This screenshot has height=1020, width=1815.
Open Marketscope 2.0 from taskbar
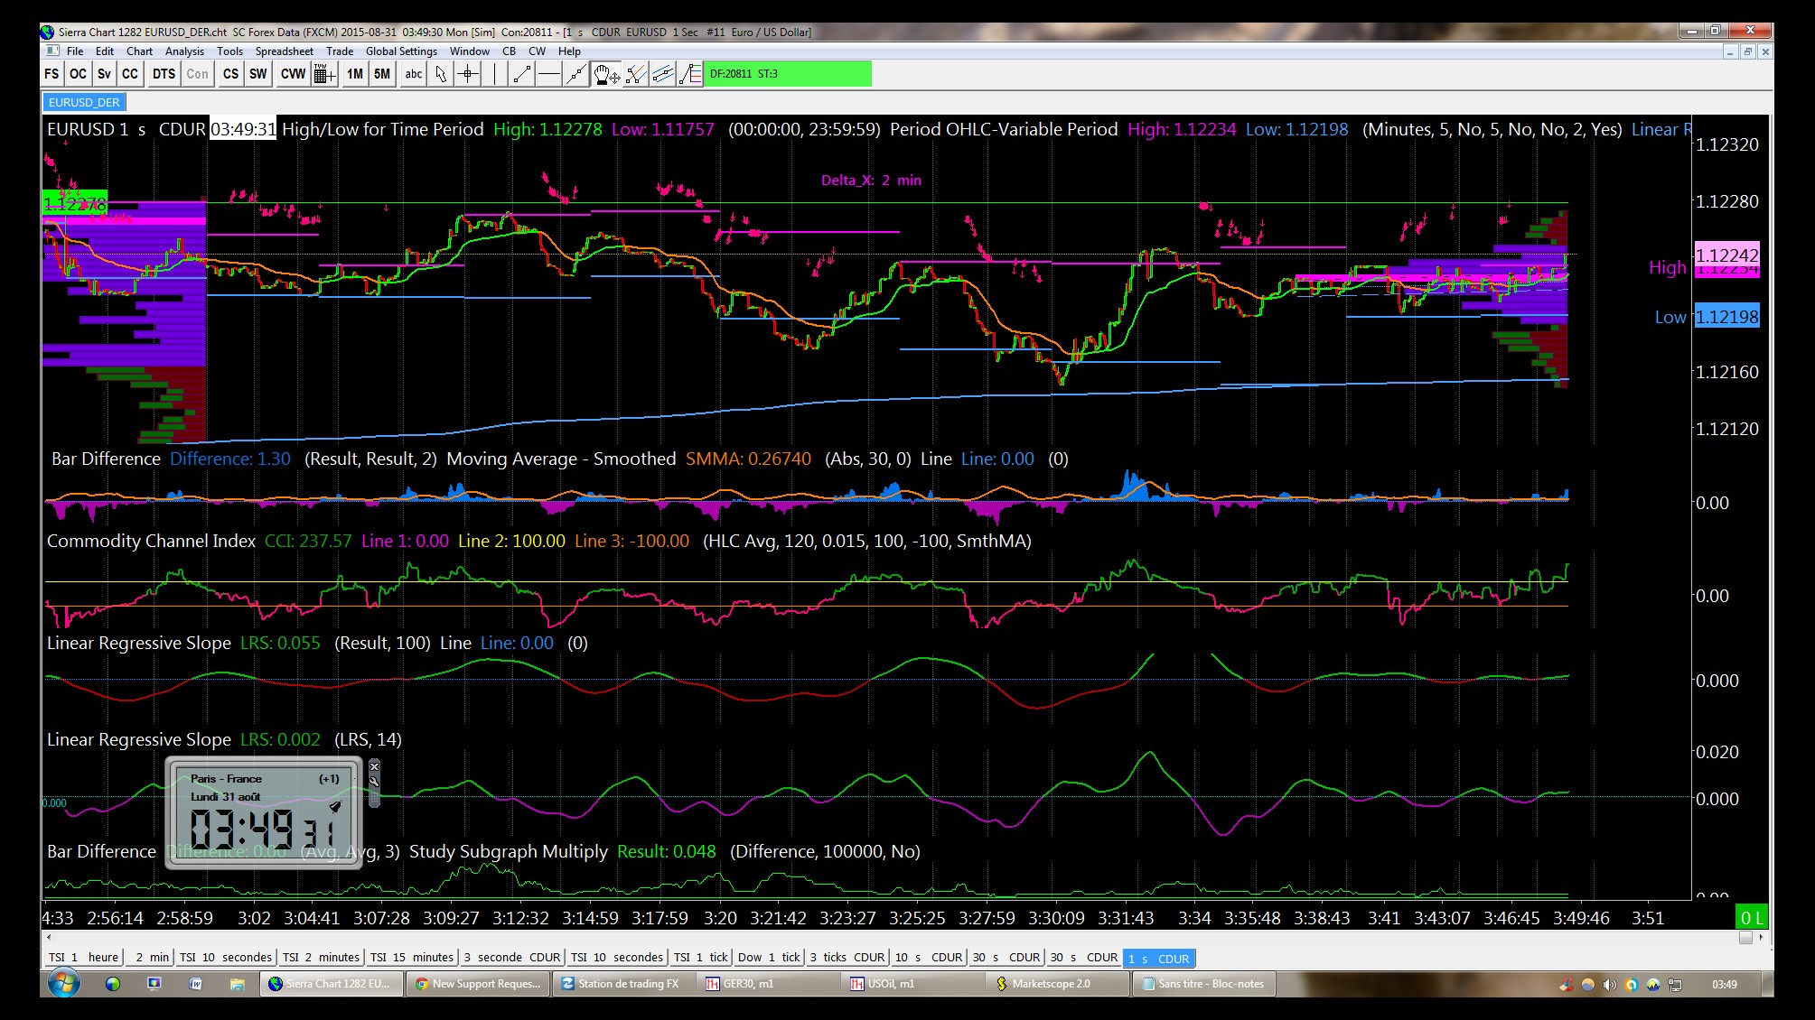[1050, 984]
